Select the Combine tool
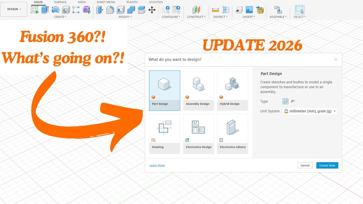363x204 pixels. point(131,10)
